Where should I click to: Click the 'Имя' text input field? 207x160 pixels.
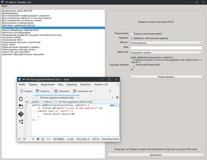[166, 48]
